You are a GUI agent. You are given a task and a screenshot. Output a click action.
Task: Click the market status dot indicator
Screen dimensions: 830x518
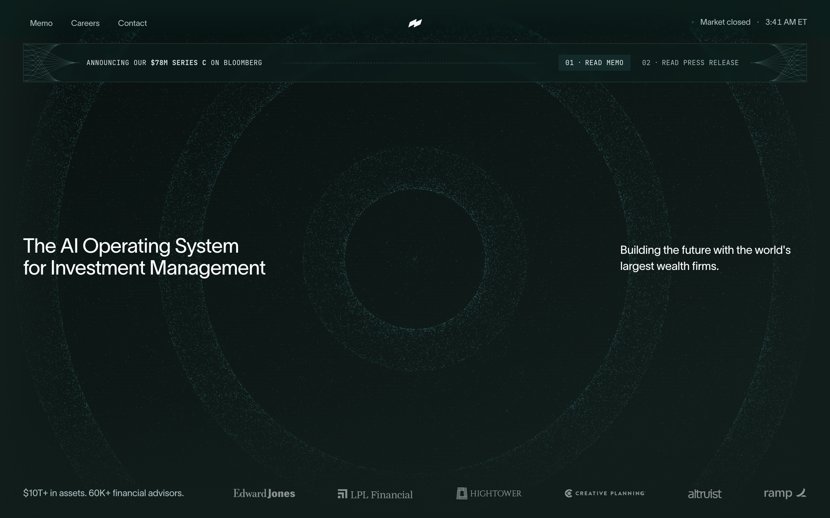(693, 22)
